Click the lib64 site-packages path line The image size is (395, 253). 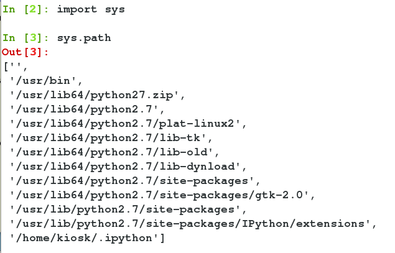click(132, 181)
